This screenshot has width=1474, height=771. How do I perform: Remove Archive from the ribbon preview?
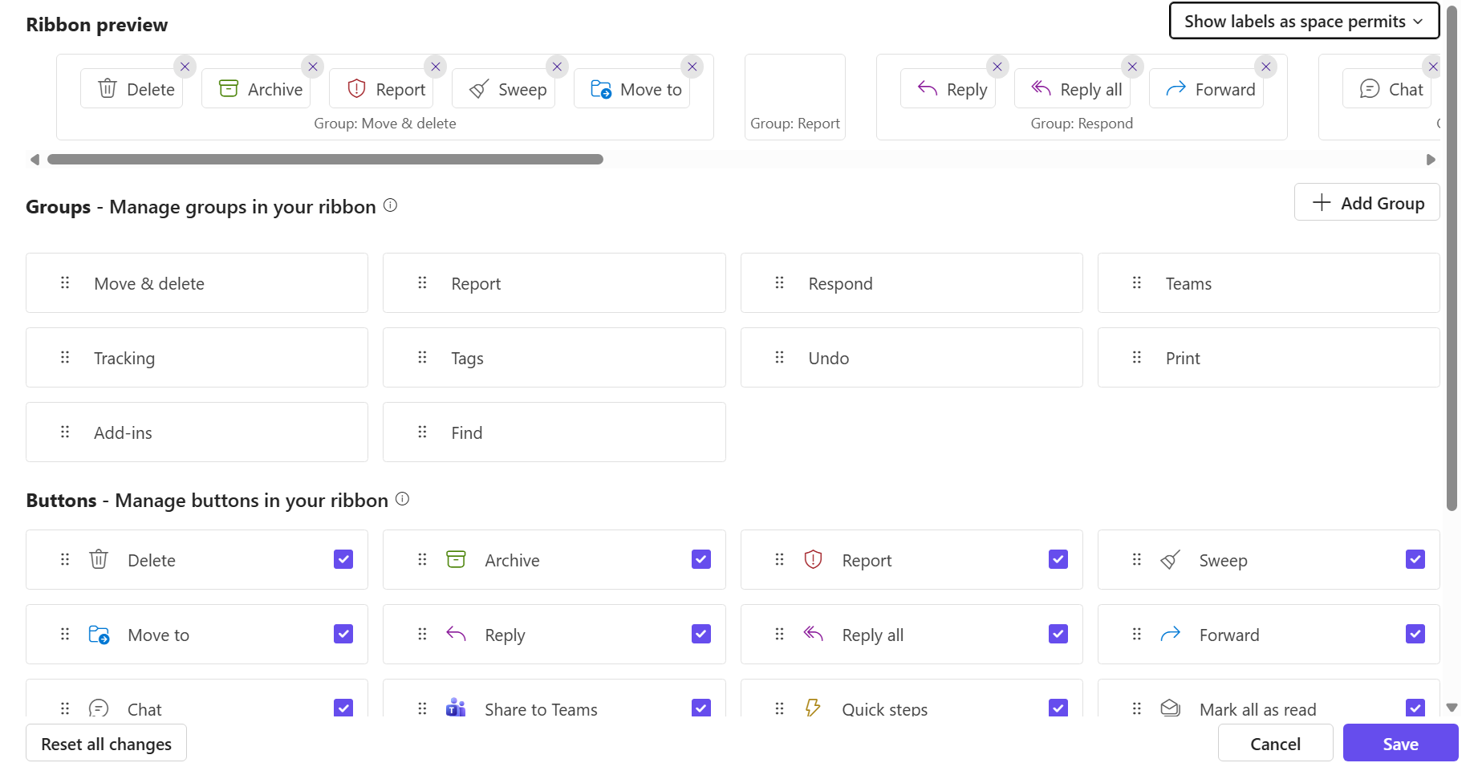coord(313,67)
